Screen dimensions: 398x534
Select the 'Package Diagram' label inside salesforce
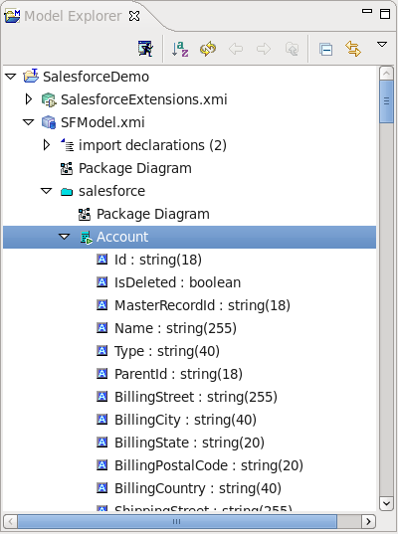pyautogui.click(x=153, y=214)
